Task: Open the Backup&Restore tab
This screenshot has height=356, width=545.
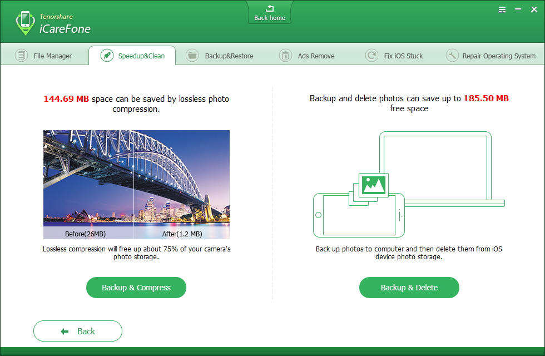Action: click(220, 56)
